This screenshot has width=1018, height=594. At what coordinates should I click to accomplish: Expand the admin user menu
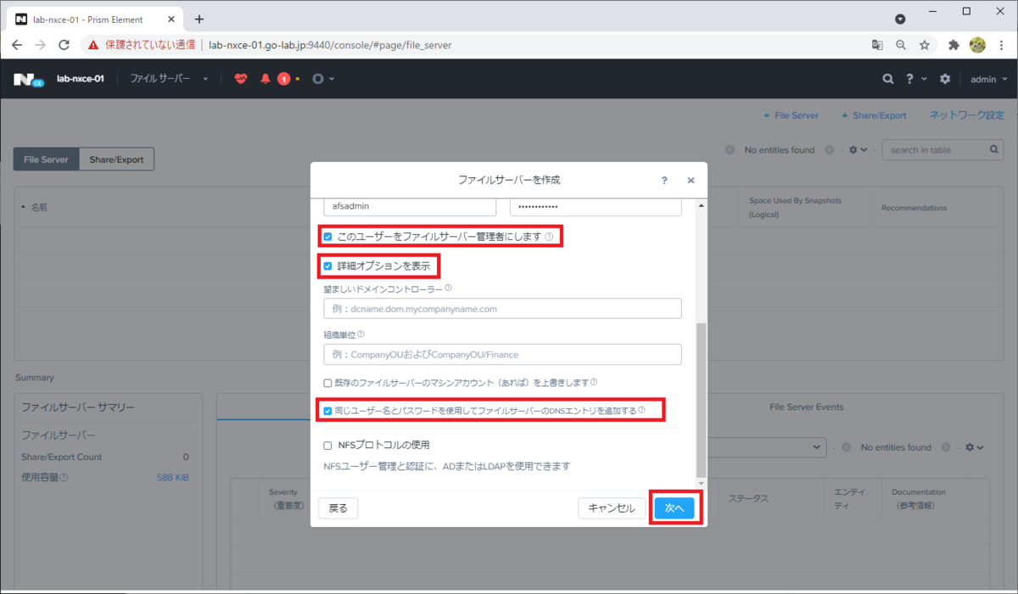click(988, 78)
